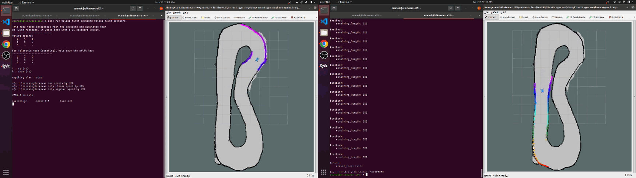The height and width of the screenshot is (178, 636).
Task: Open the Terminal app menu in left top bar
Action: point(26,2)
